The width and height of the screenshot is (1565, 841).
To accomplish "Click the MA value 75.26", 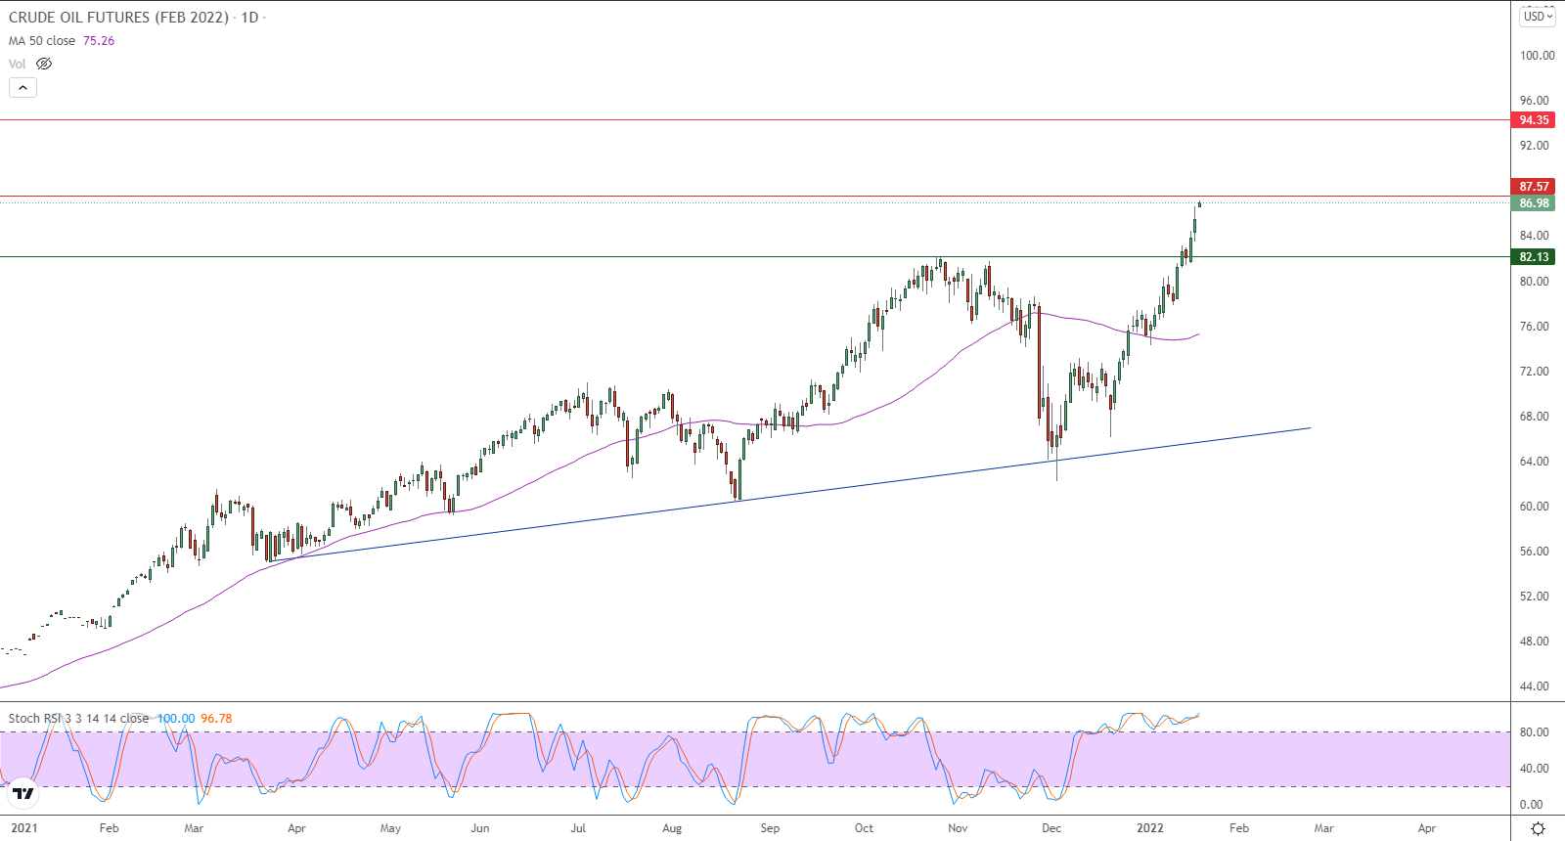I will click(99, 41).
